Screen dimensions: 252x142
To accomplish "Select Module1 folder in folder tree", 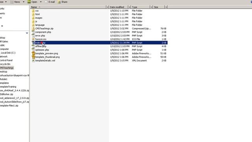I will click(4, 79).
